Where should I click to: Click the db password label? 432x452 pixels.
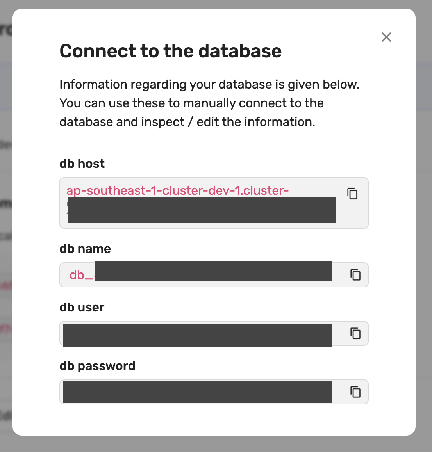(x=97, y=366)
